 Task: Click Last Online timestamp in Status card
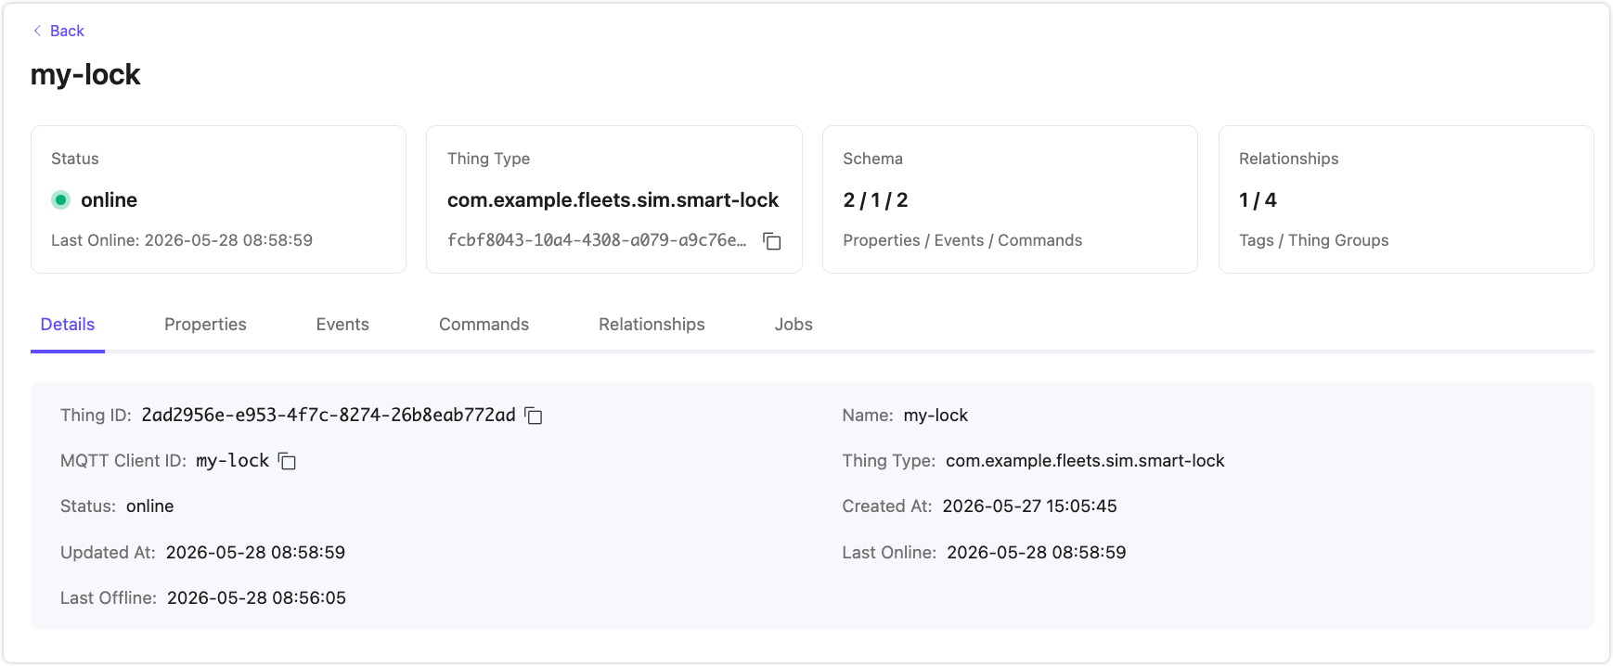[182, 240]
